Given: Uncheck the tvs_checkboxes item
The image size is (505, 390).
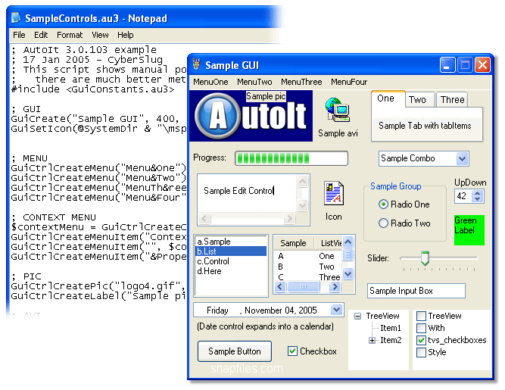Looking at the screenshot, I should pyautogui.click(x=421, y=340).
